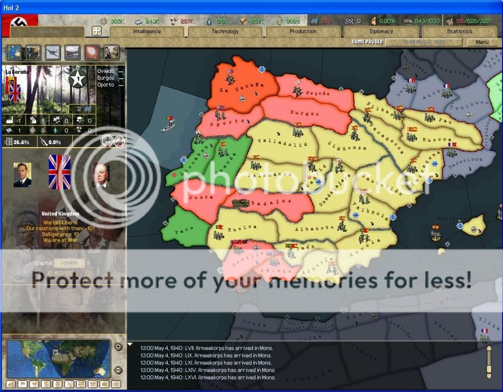
Task: Click the industrial capacity icon at top right
Action: 450,22
